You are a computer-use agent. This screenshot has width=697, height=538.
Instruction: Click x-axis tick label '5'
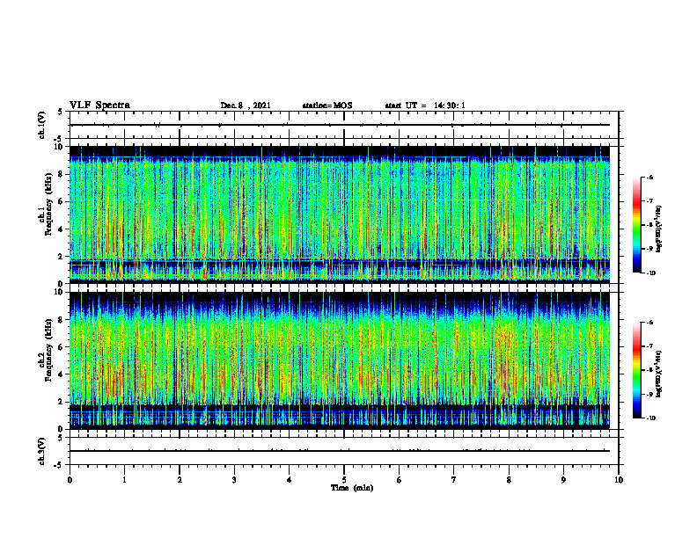344,480
